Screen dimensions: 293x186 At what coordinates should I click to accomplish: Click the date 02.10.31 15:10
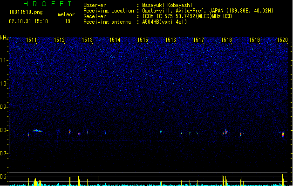(x=28, y=21)
